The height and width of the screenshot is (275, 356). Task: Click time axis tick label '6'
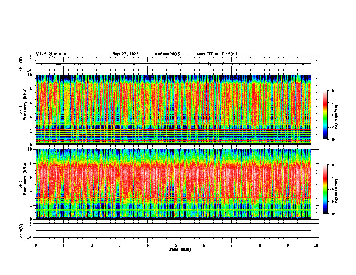(x=204, y=245)
